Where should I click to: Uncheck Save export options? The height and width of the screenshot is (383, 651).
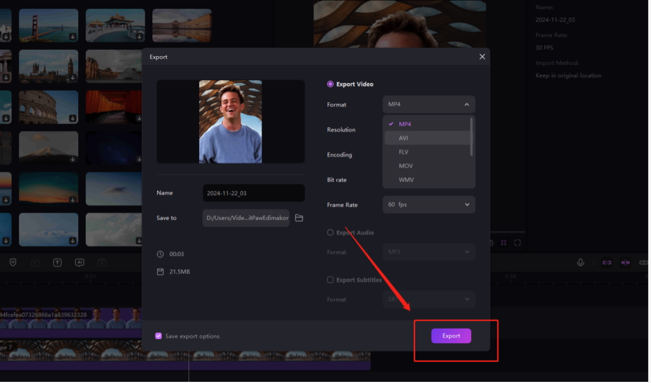point(158,336)
